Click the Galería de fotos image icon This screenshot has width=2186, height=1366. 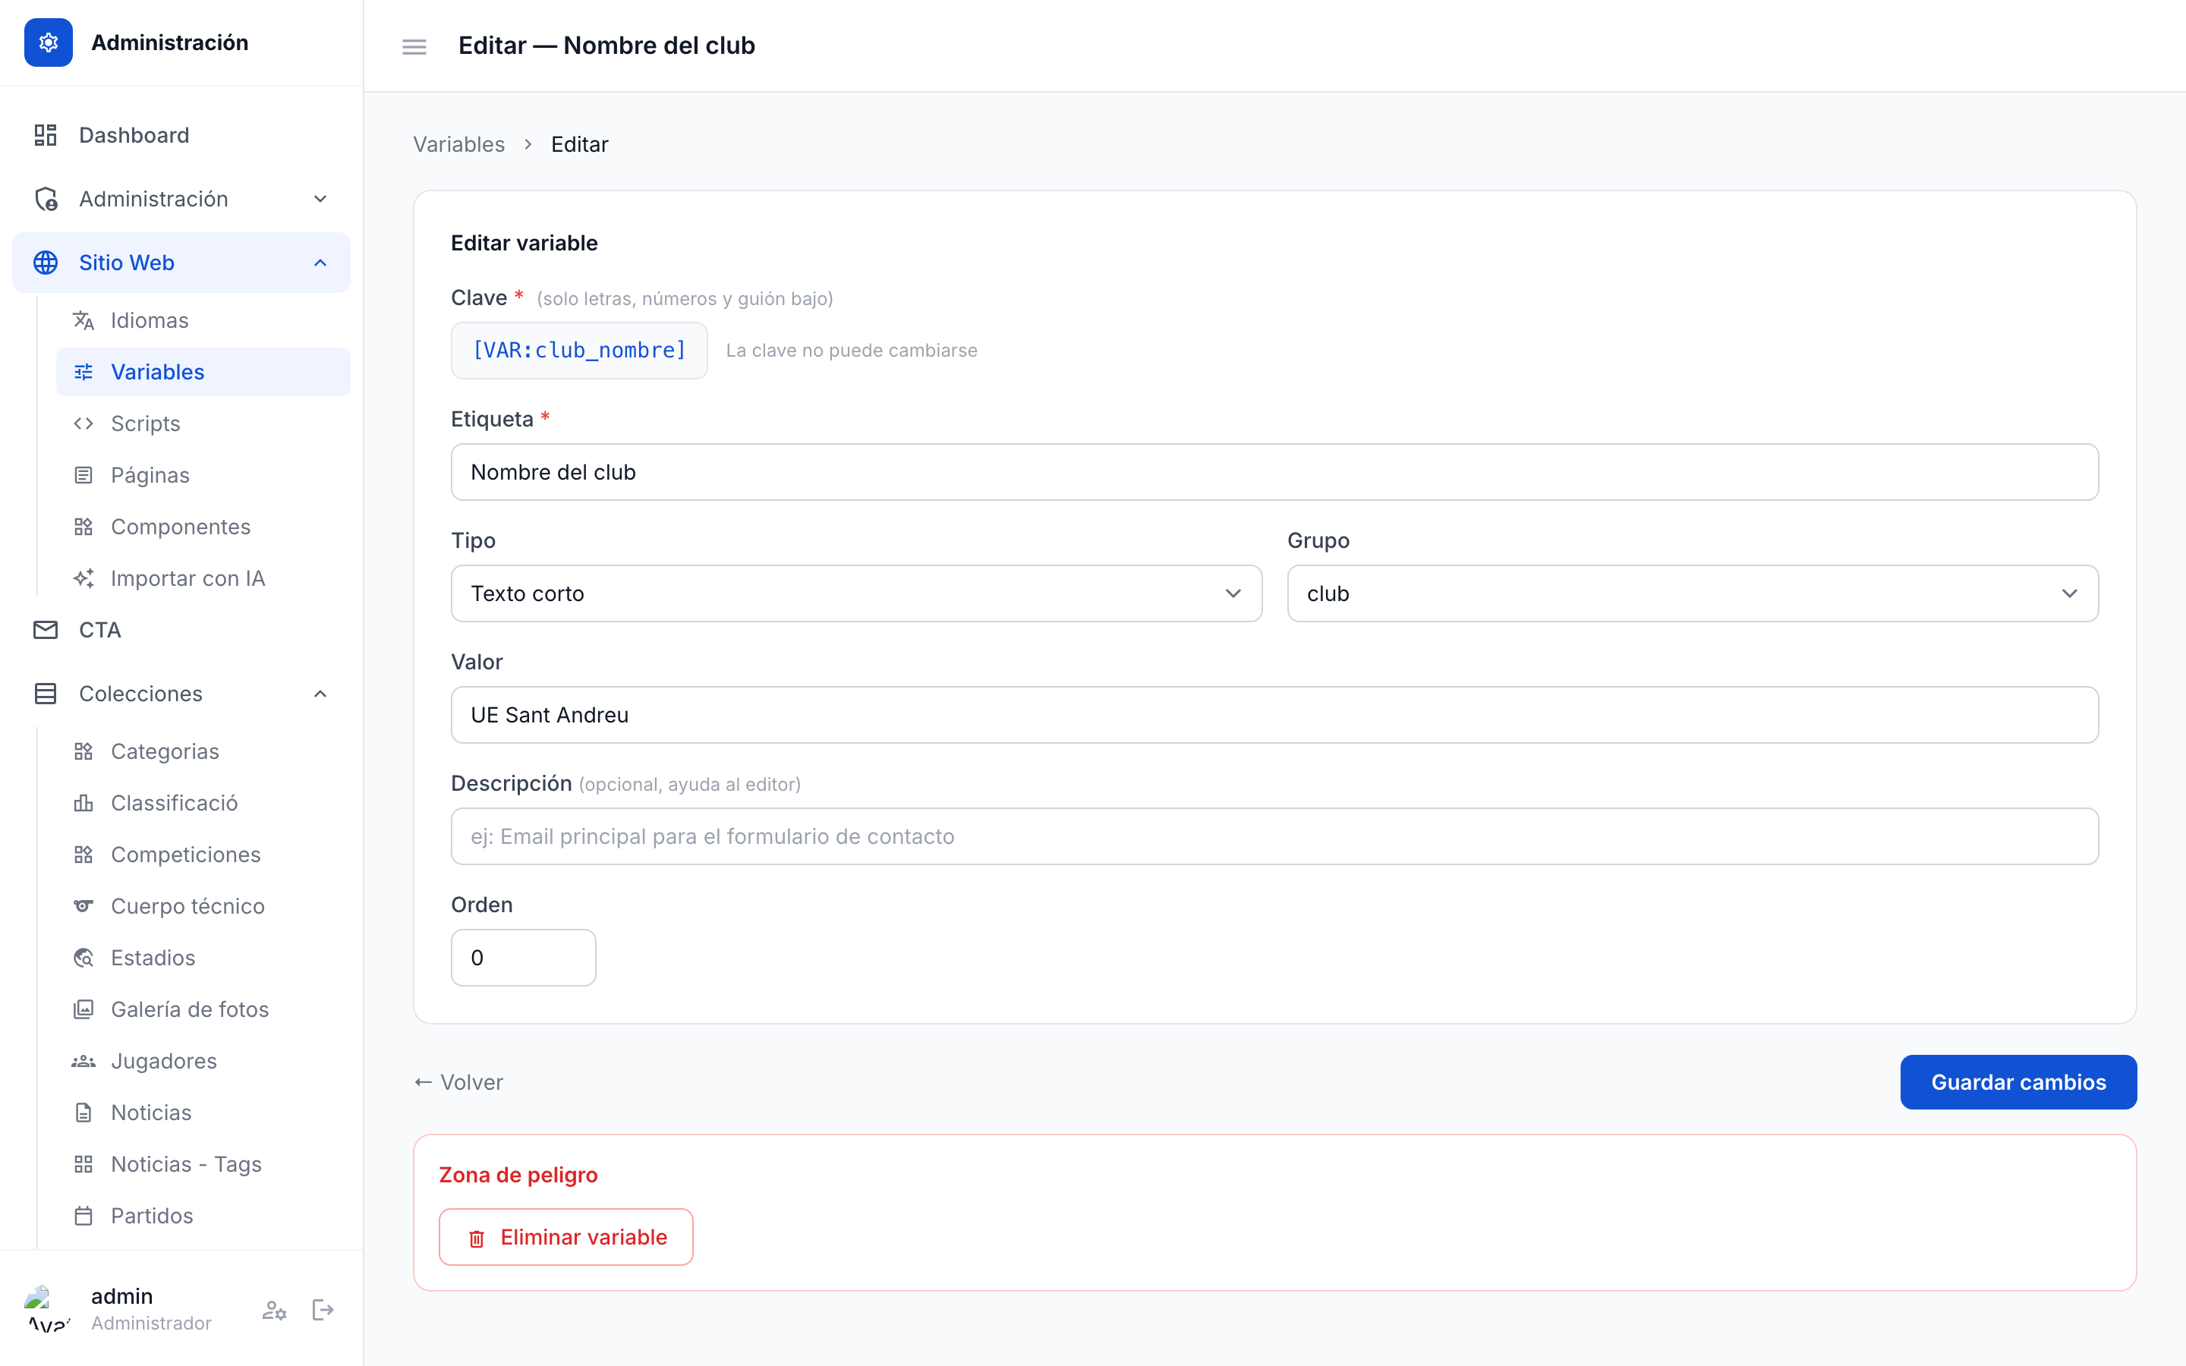83,1009
